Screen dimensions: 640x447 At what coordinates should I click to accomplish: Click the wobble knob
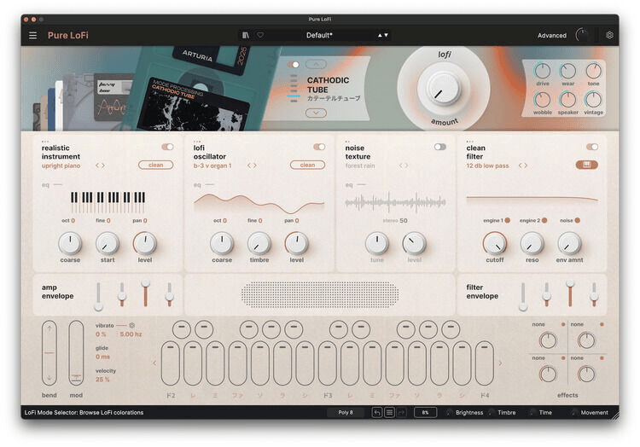click(x=542, y=100)
